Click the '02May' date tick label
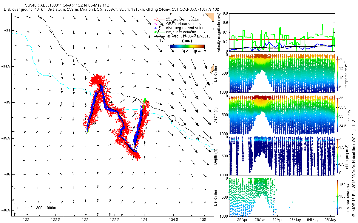358x223 pixels. pyautogui.click(x=295, y=219)
